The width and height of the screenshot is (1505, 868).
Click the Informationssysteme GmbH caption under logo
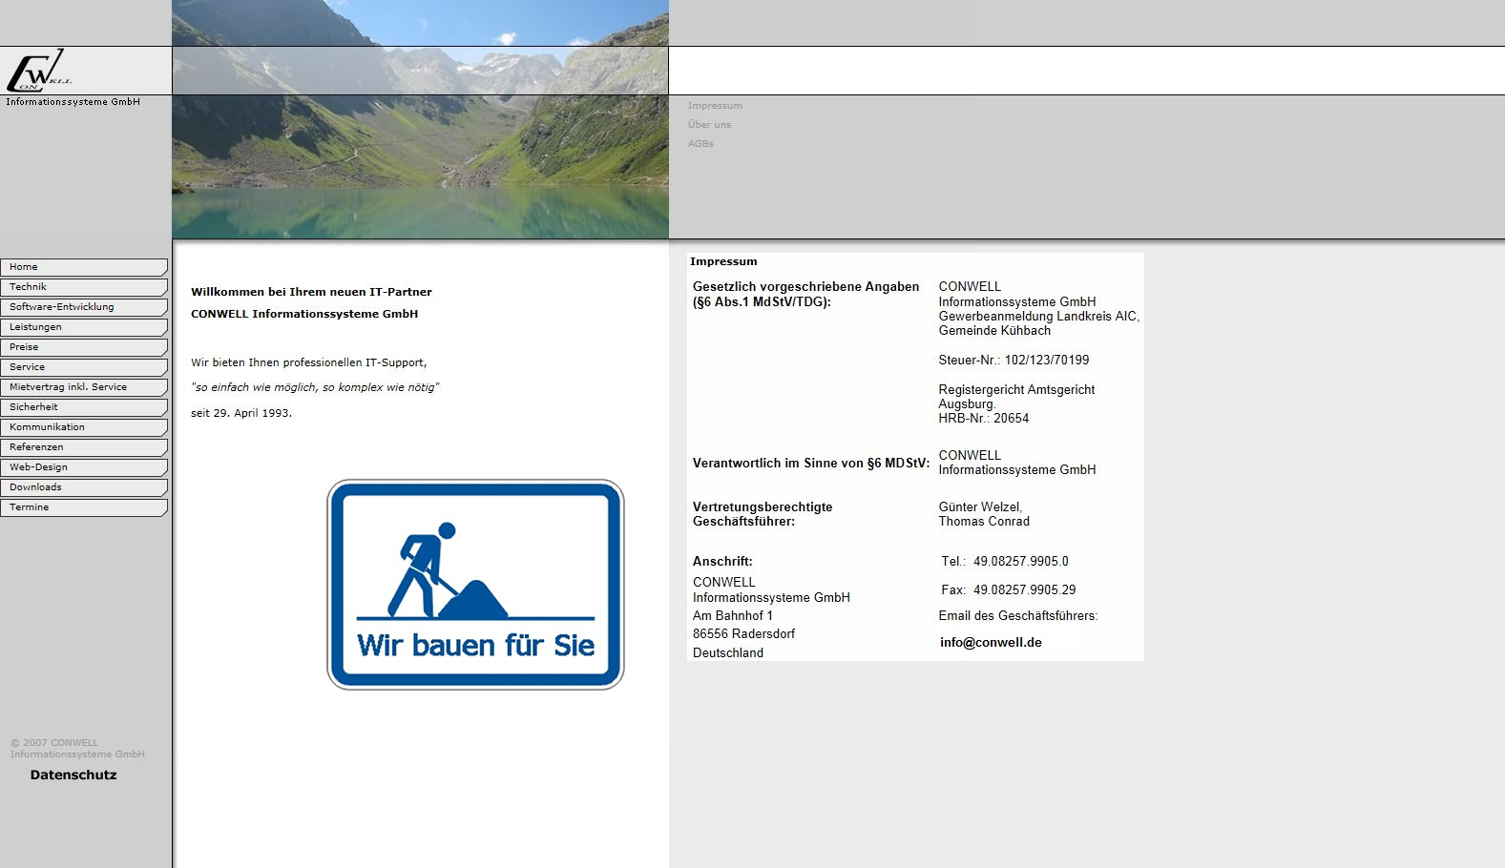pos(73,102)
